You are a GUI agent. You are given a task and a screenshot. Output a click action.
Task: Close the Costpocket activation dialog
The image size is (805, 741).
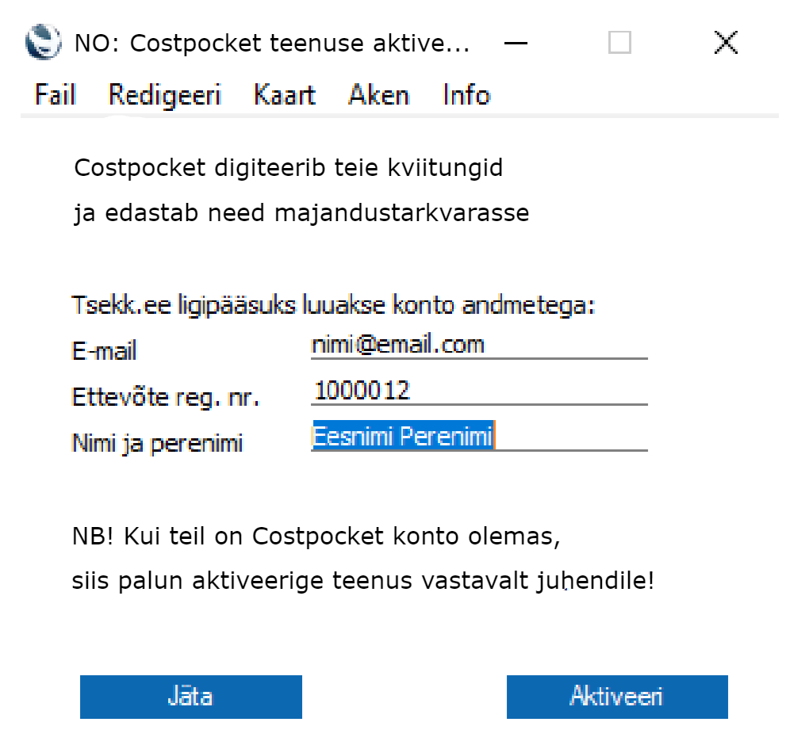(x=726, y=42)
